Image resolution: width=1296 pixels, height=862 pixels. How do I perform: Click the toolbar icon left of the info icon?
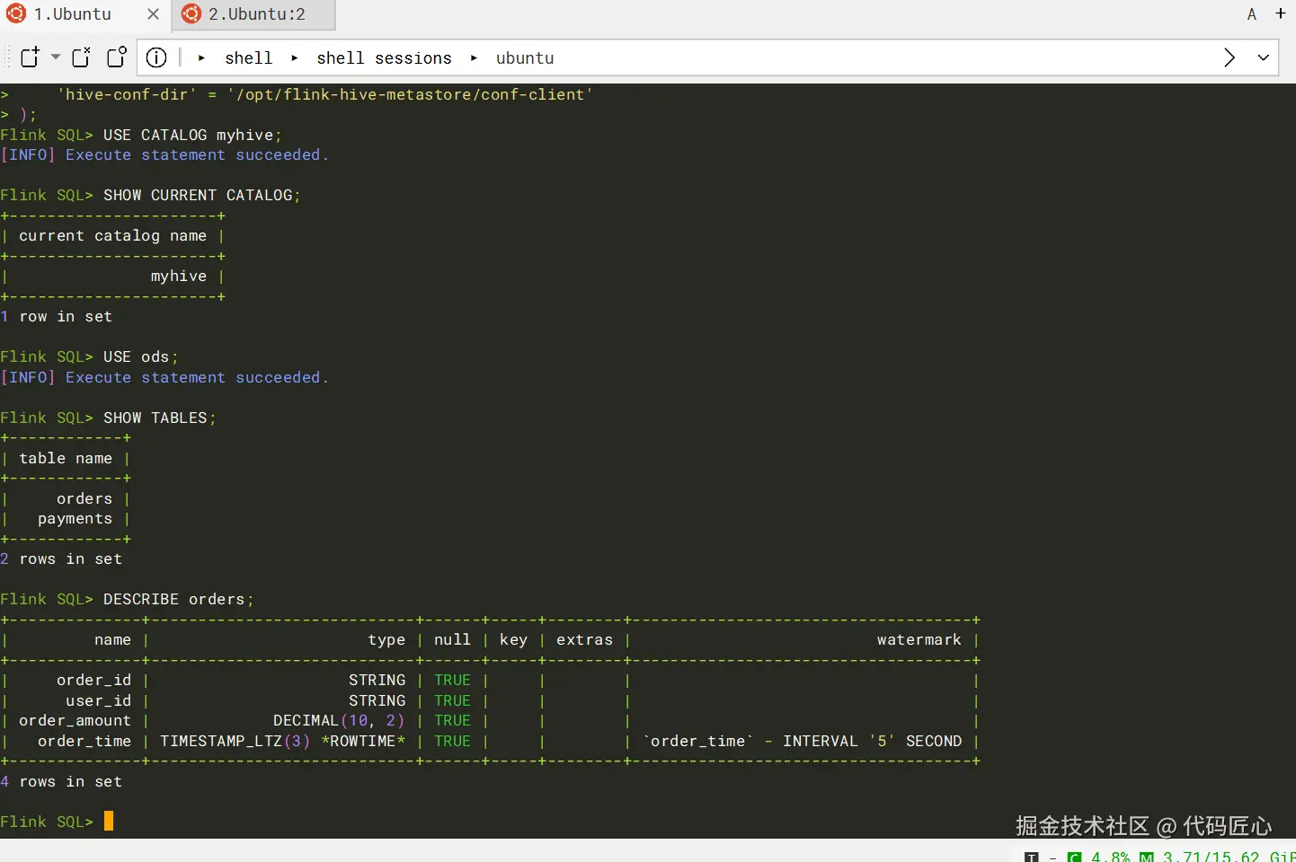[117, 57]
